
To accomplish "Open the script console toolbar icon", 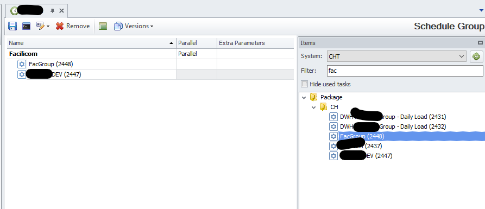I will [26, 26].
